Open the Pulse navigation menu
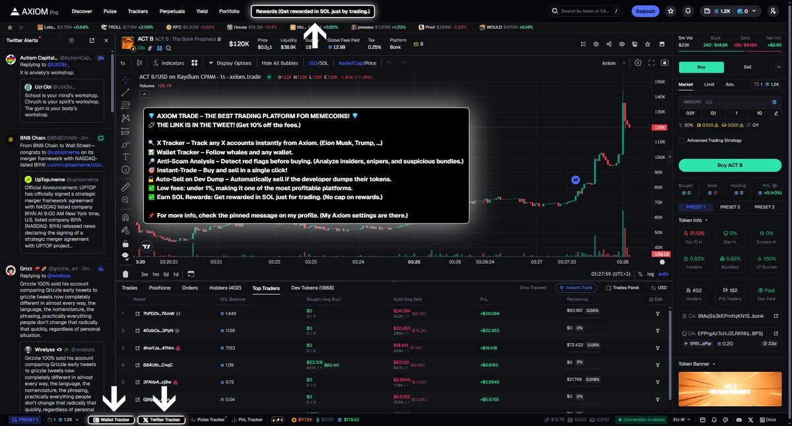 pos(110,11)
